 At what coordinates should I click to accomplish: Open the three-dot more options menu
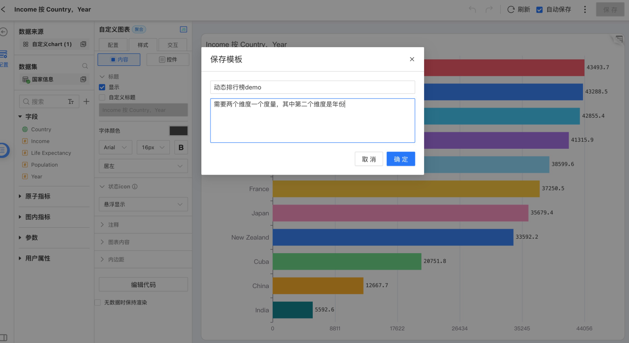pyautogui.click(x=585, y=10)
